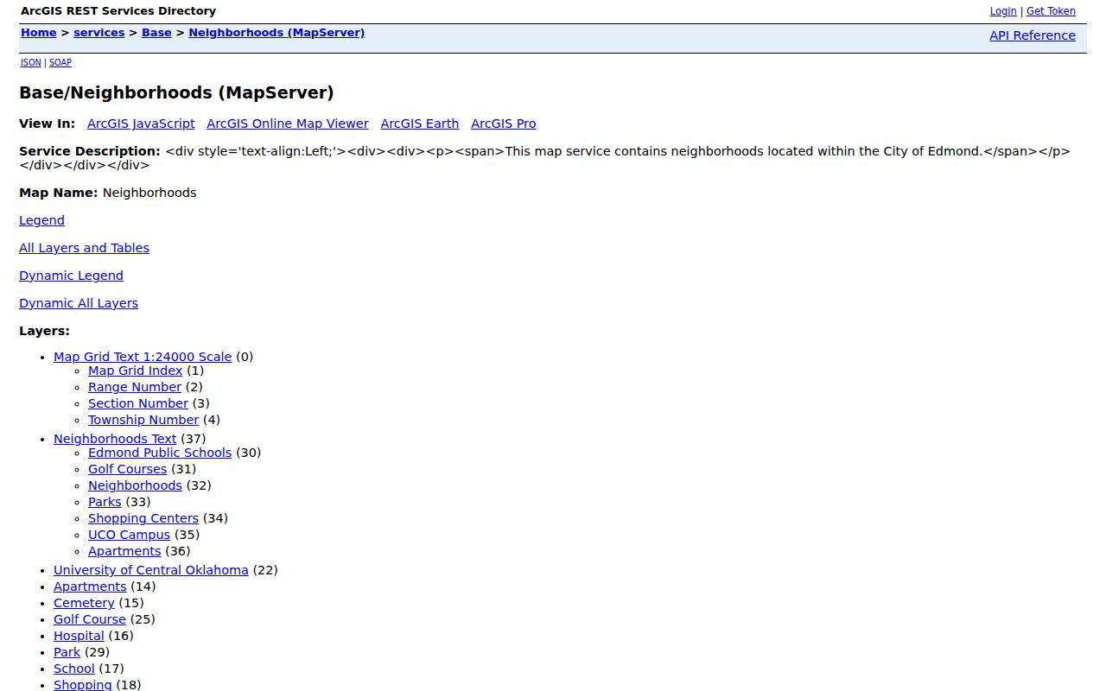
Task: View in ArcGIS Pro
Action: [x=504, y=124]
